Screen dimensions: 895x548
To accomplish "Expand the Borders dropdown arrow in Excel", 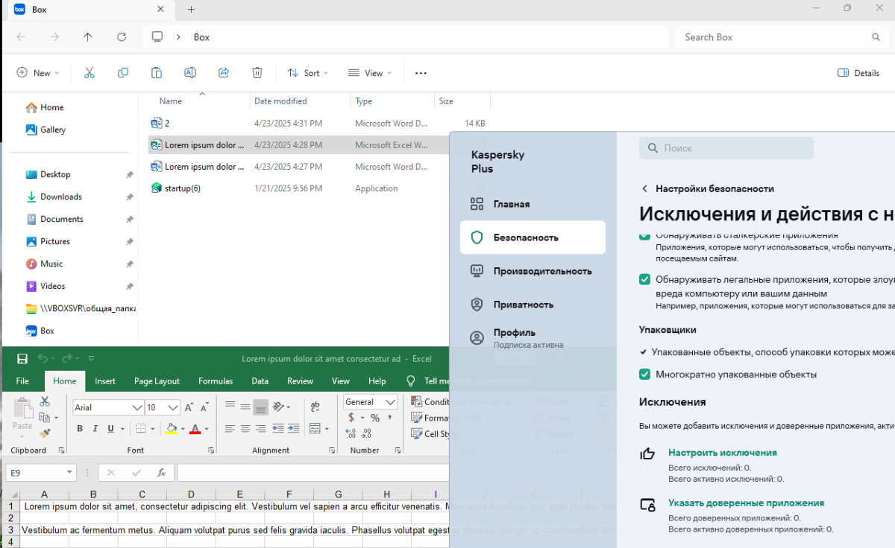I will coord(154,429).
